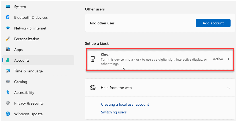Click the Personalization paintbrush icon
The height and width of the screenshot is (122, 237).
click(8, 39)
